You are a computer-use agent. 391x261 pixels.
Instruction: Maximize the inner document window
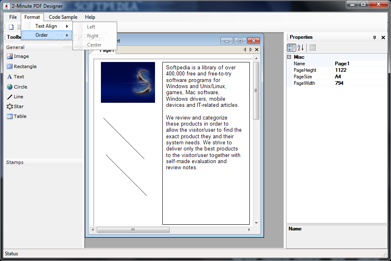pyautogui.click(x=240, y=40)
